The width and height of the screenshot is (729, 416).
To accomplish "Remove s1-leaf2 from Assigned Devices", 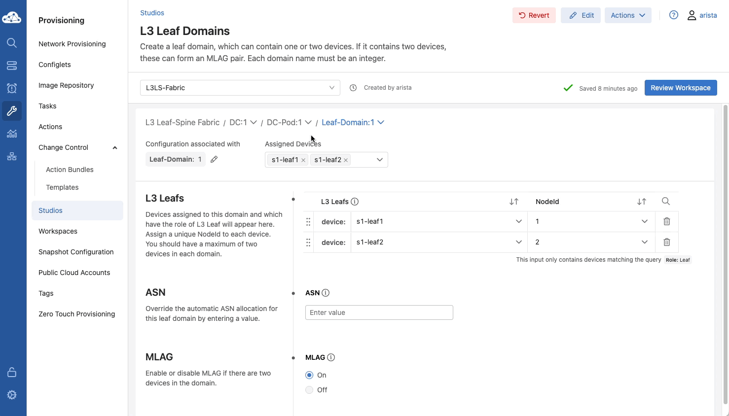I will coord(346,160).
